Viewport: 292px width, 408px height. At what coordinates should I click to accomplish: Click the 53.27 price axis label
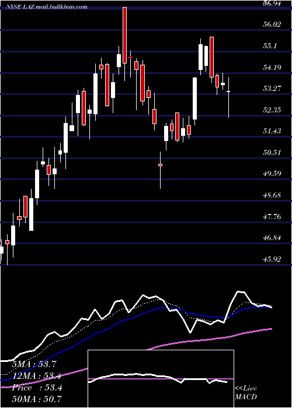pos(272,88)
